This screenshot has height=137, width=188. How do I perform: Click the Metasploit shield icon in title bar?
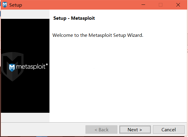click(x=5, y=5)
